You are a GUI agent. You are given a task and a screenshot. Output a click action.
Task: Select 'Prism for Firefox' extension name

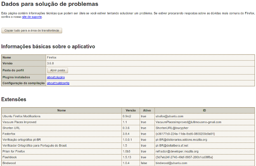(x=14, y=151)
